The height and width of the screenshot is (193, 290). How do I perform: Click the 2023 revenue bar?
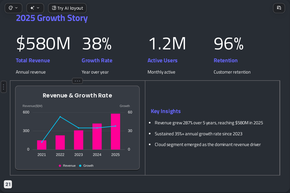pyautogui.click(x=79, y=140)
